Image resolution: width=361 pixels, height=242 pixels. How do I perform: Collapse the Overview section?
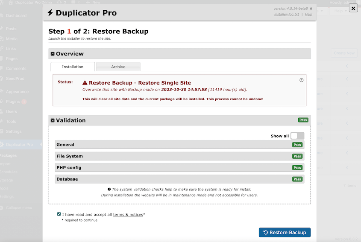(53, 54)
